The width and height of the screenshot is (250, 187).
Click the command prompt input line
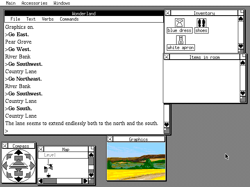[84, 131]
